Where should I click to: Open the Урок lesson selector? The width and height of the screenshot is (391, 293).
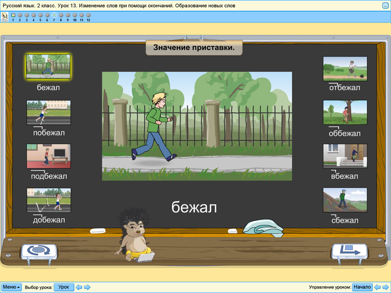tap(64, 287)
